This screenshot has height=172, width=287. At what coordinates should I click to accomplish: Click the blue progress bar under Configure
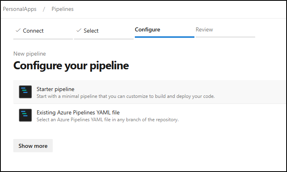tap(165, 37)
